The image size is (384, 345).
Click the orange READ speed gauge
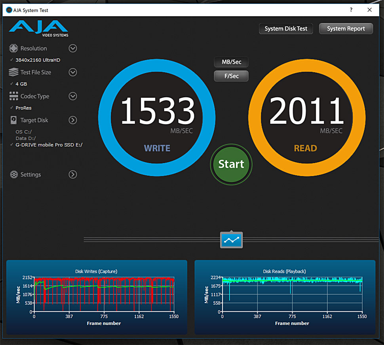pyautogui.click(x=307, y=118)
